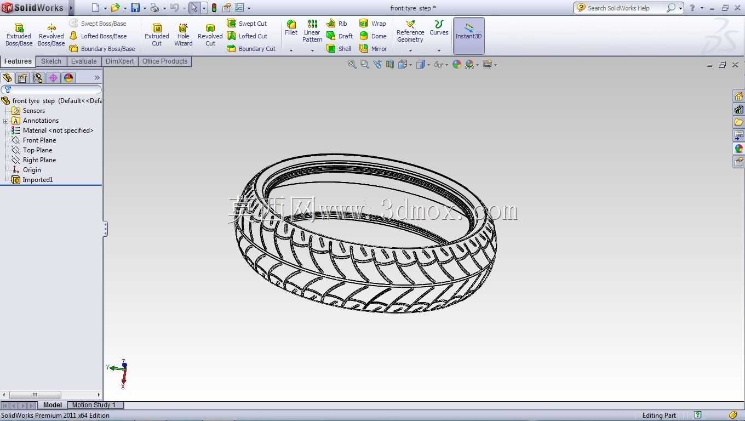Screen dimensions: 745x421
Task: Select Material <not specified> item
Action: (x=53, y=130)
